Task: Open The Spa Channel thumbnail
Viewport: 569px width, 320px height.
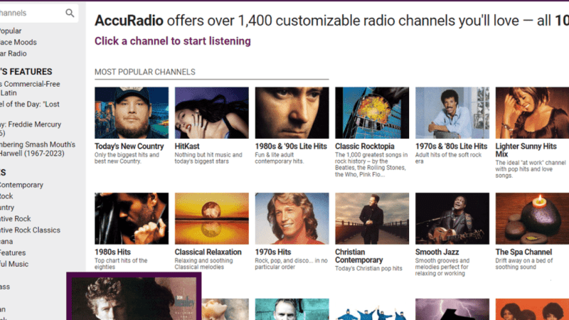Action: 532,218
